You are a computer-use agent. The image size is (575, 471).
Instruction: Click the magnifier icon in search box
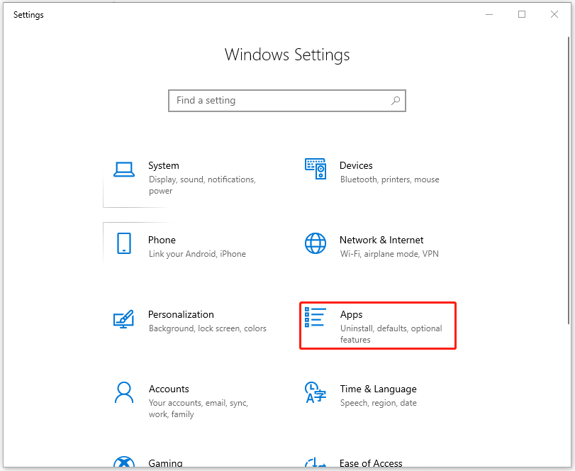pyautogui.click(x=396, y=101)
